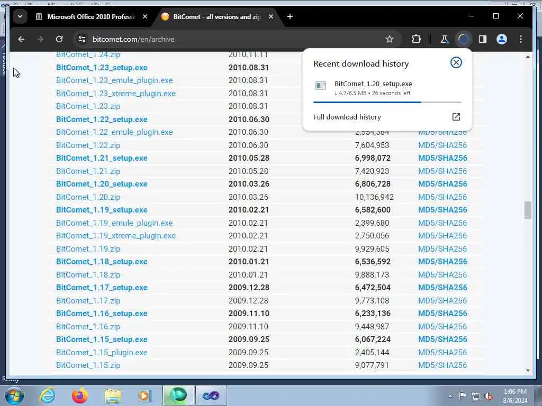Select file size 9,929,605

coord(372,249)
